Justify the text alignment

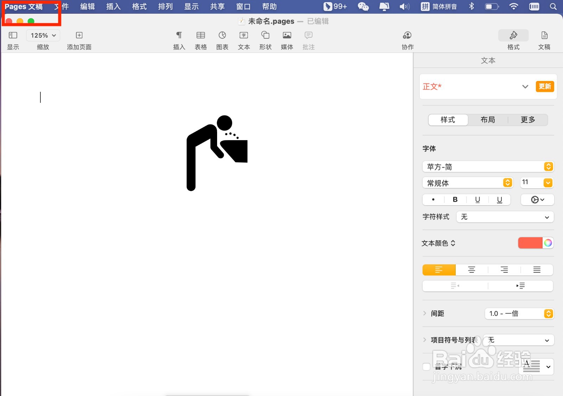click(537, 270)
